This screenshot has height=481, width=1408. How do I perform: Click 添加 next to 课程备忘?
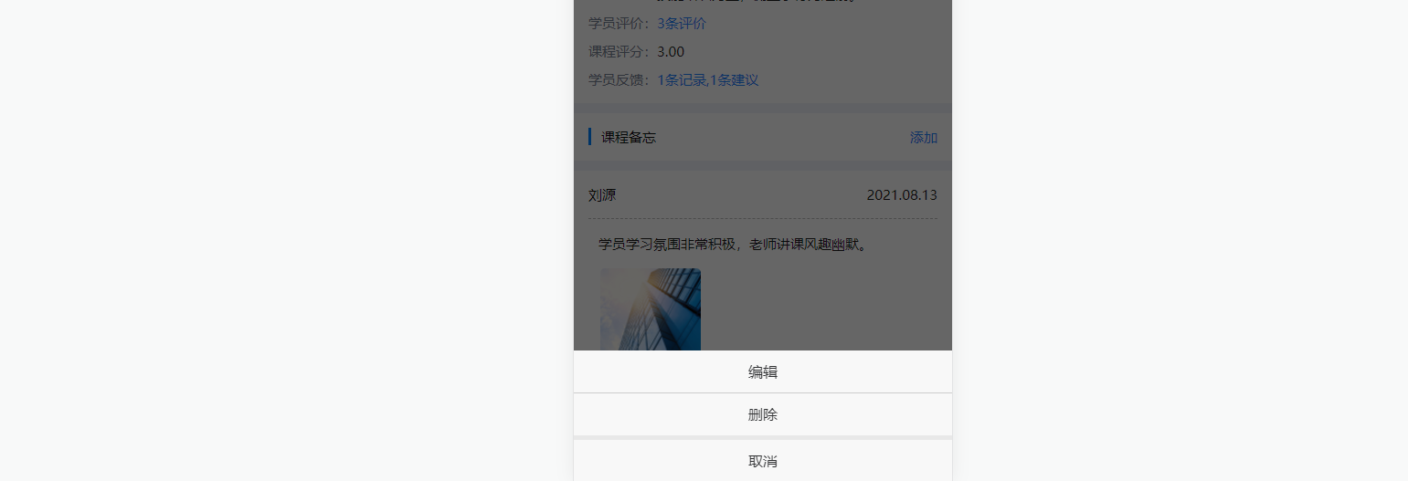pos(924,138)
